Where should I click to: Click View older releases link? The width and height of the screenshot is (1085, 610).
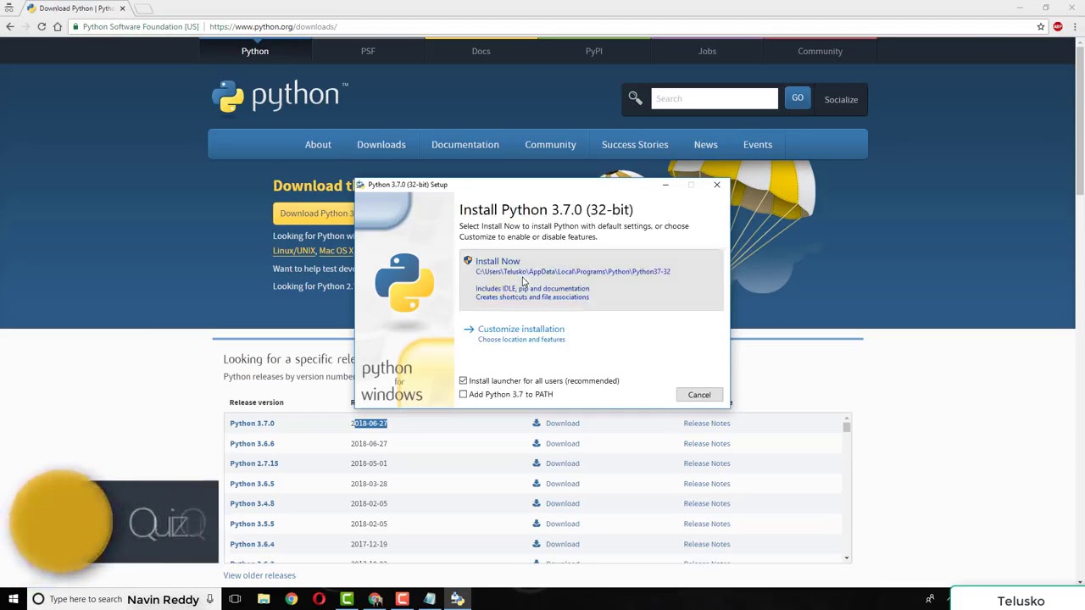[259, 575]
